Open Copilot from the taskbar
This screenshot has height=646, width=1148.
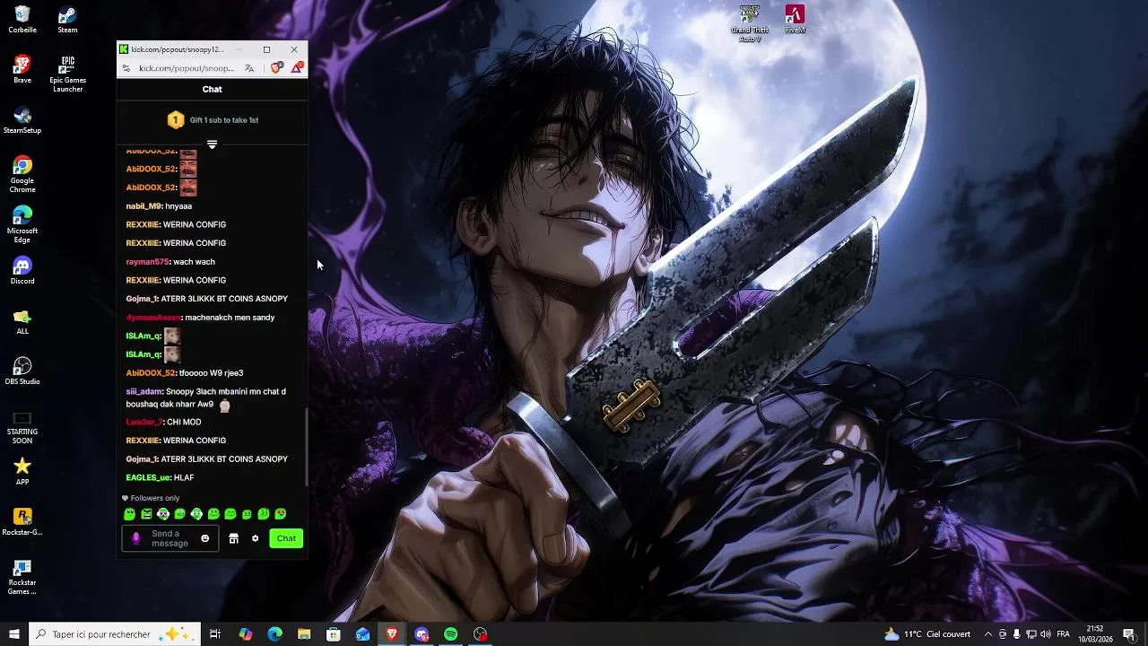click(x=245, y=634)
